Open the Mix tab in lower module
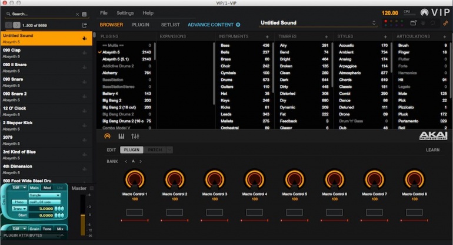The image size is (453, 245). (60, 229)
